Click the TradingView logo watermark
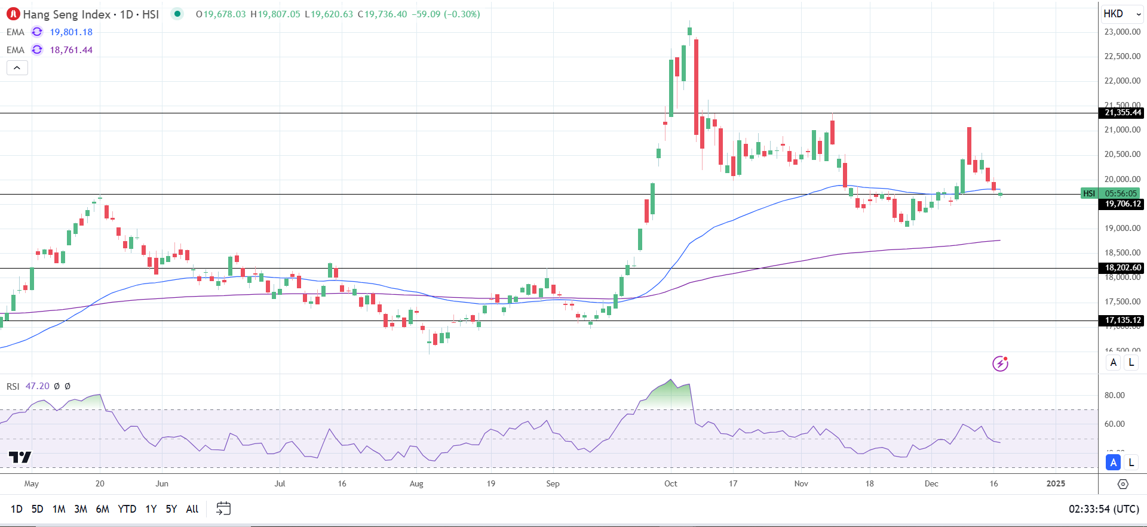The height and width of the screenshot is (527, 1147). pyautogui.click(x=20, y=458)
